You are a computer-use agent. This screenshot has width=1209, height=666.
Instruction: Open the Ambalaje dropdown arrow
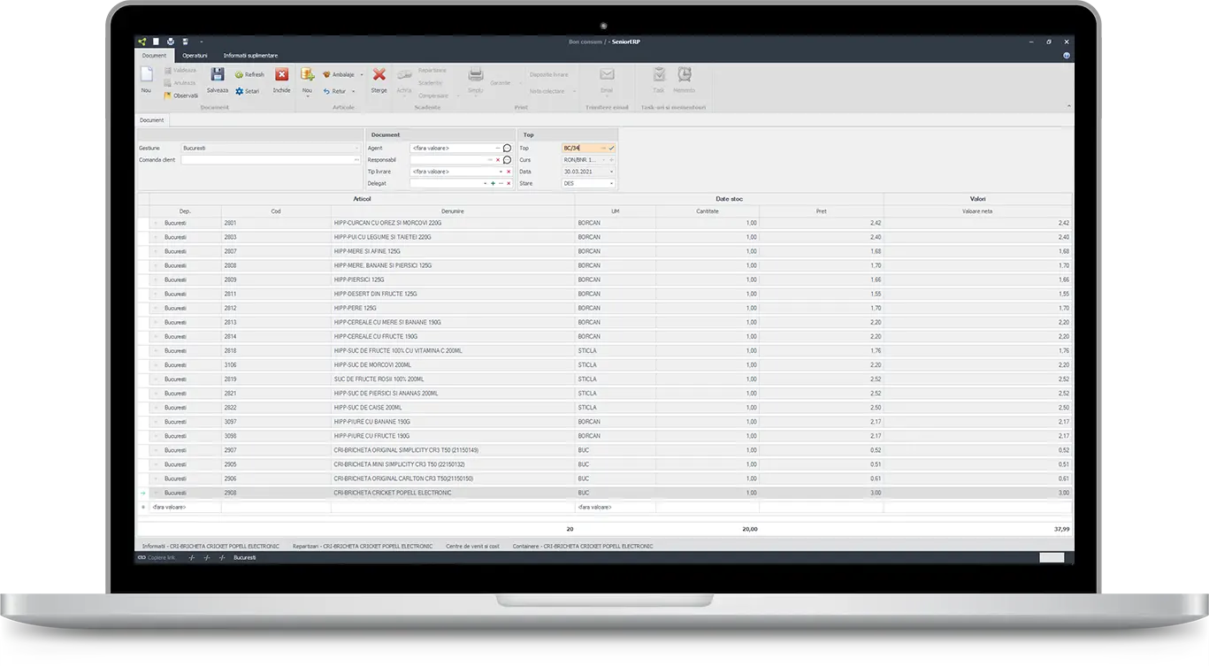tap(361, 75)
